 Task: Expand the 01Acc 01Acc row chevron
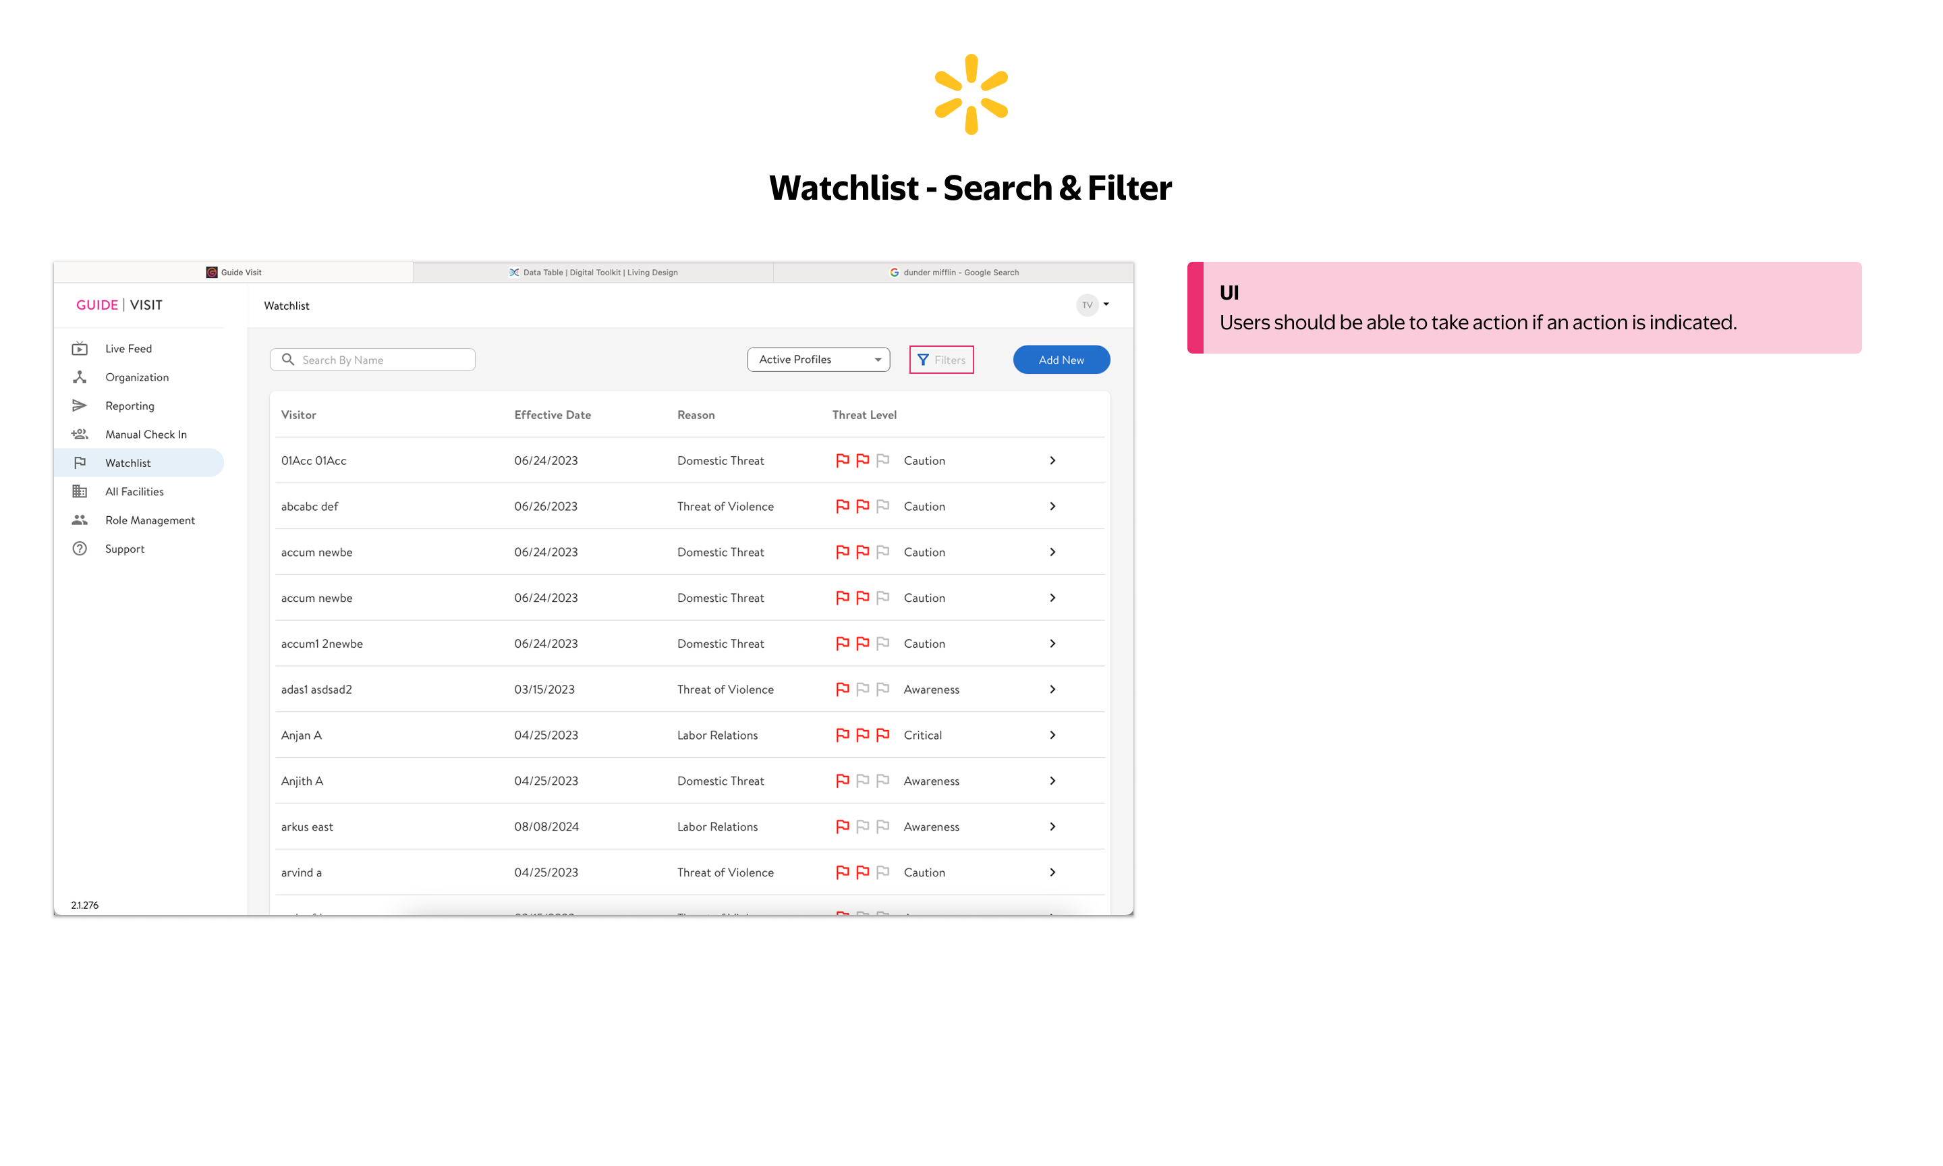coord(1052,460)
